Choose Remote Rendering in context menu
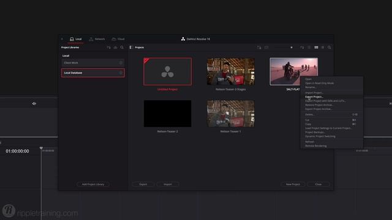The height and width of the screenshot is (220, 392). [331, 146]
